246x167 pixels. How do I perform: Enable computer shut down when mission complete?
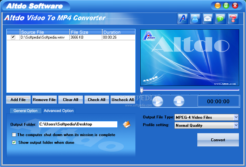14,135
